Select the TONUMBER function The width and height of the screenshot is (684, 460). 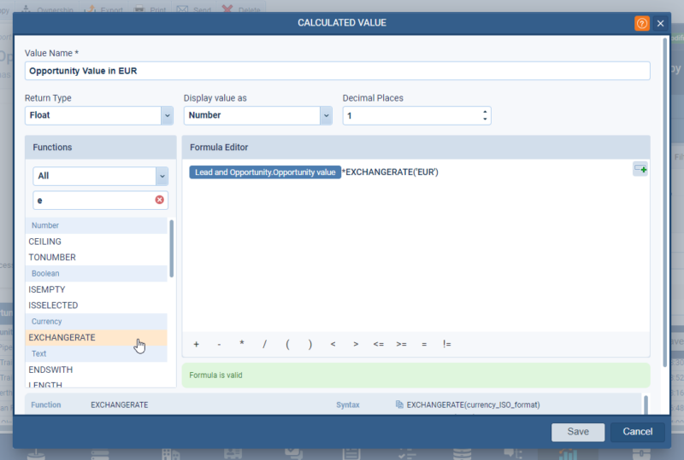tap(96, 258)
